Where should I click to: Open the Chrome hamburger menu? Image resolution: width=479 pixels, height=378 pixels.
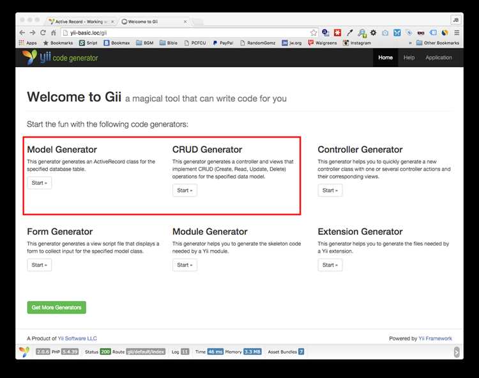[457, 33]
